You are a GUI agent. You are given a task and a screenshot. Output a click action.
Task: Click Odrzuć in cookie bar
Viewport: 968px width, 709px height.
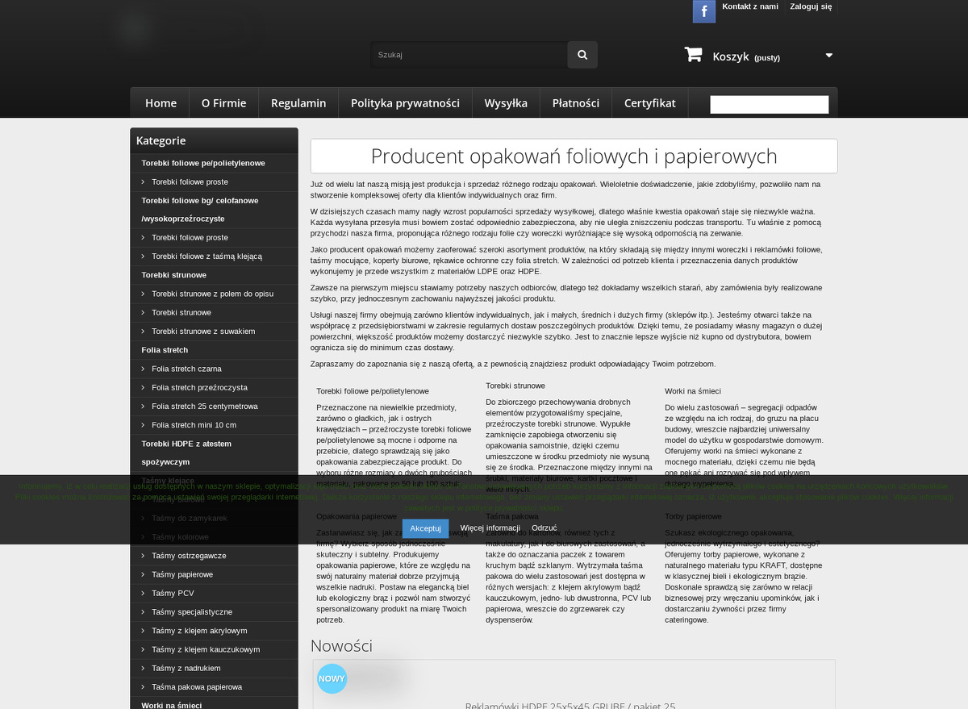[544, 528]
